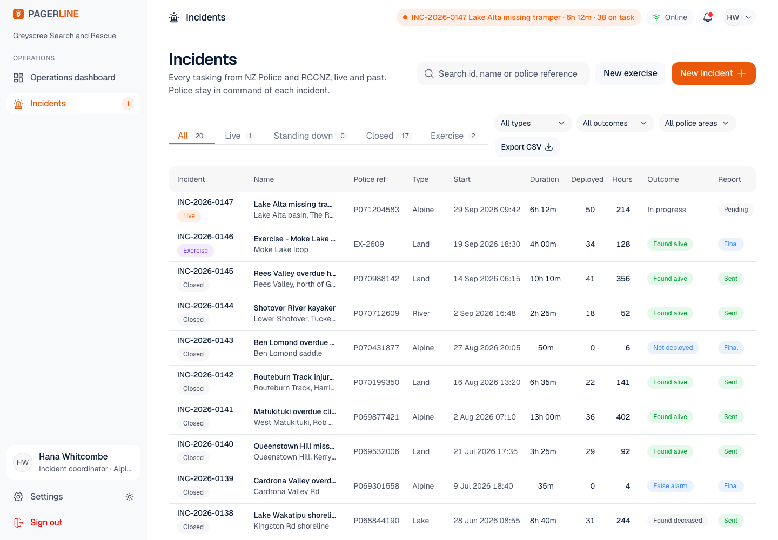This screenshot has height=540, width=778.
Task: Switch to the Closed tab
Action: coord(388,136)
